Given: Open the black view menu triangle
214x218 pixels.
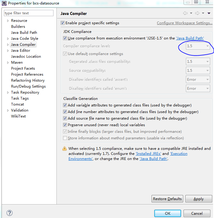Looking at the screenshot, I should pyautogui.click(x=209, y=13).
